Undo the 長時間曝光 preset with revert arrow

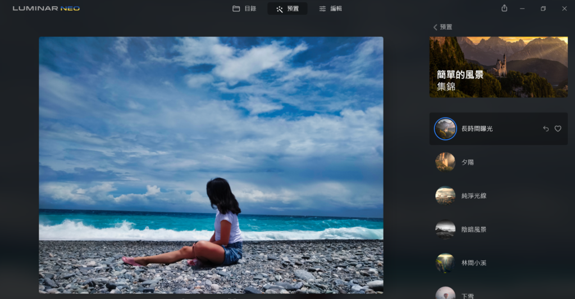pyautogui.click(x=546, y=129)
